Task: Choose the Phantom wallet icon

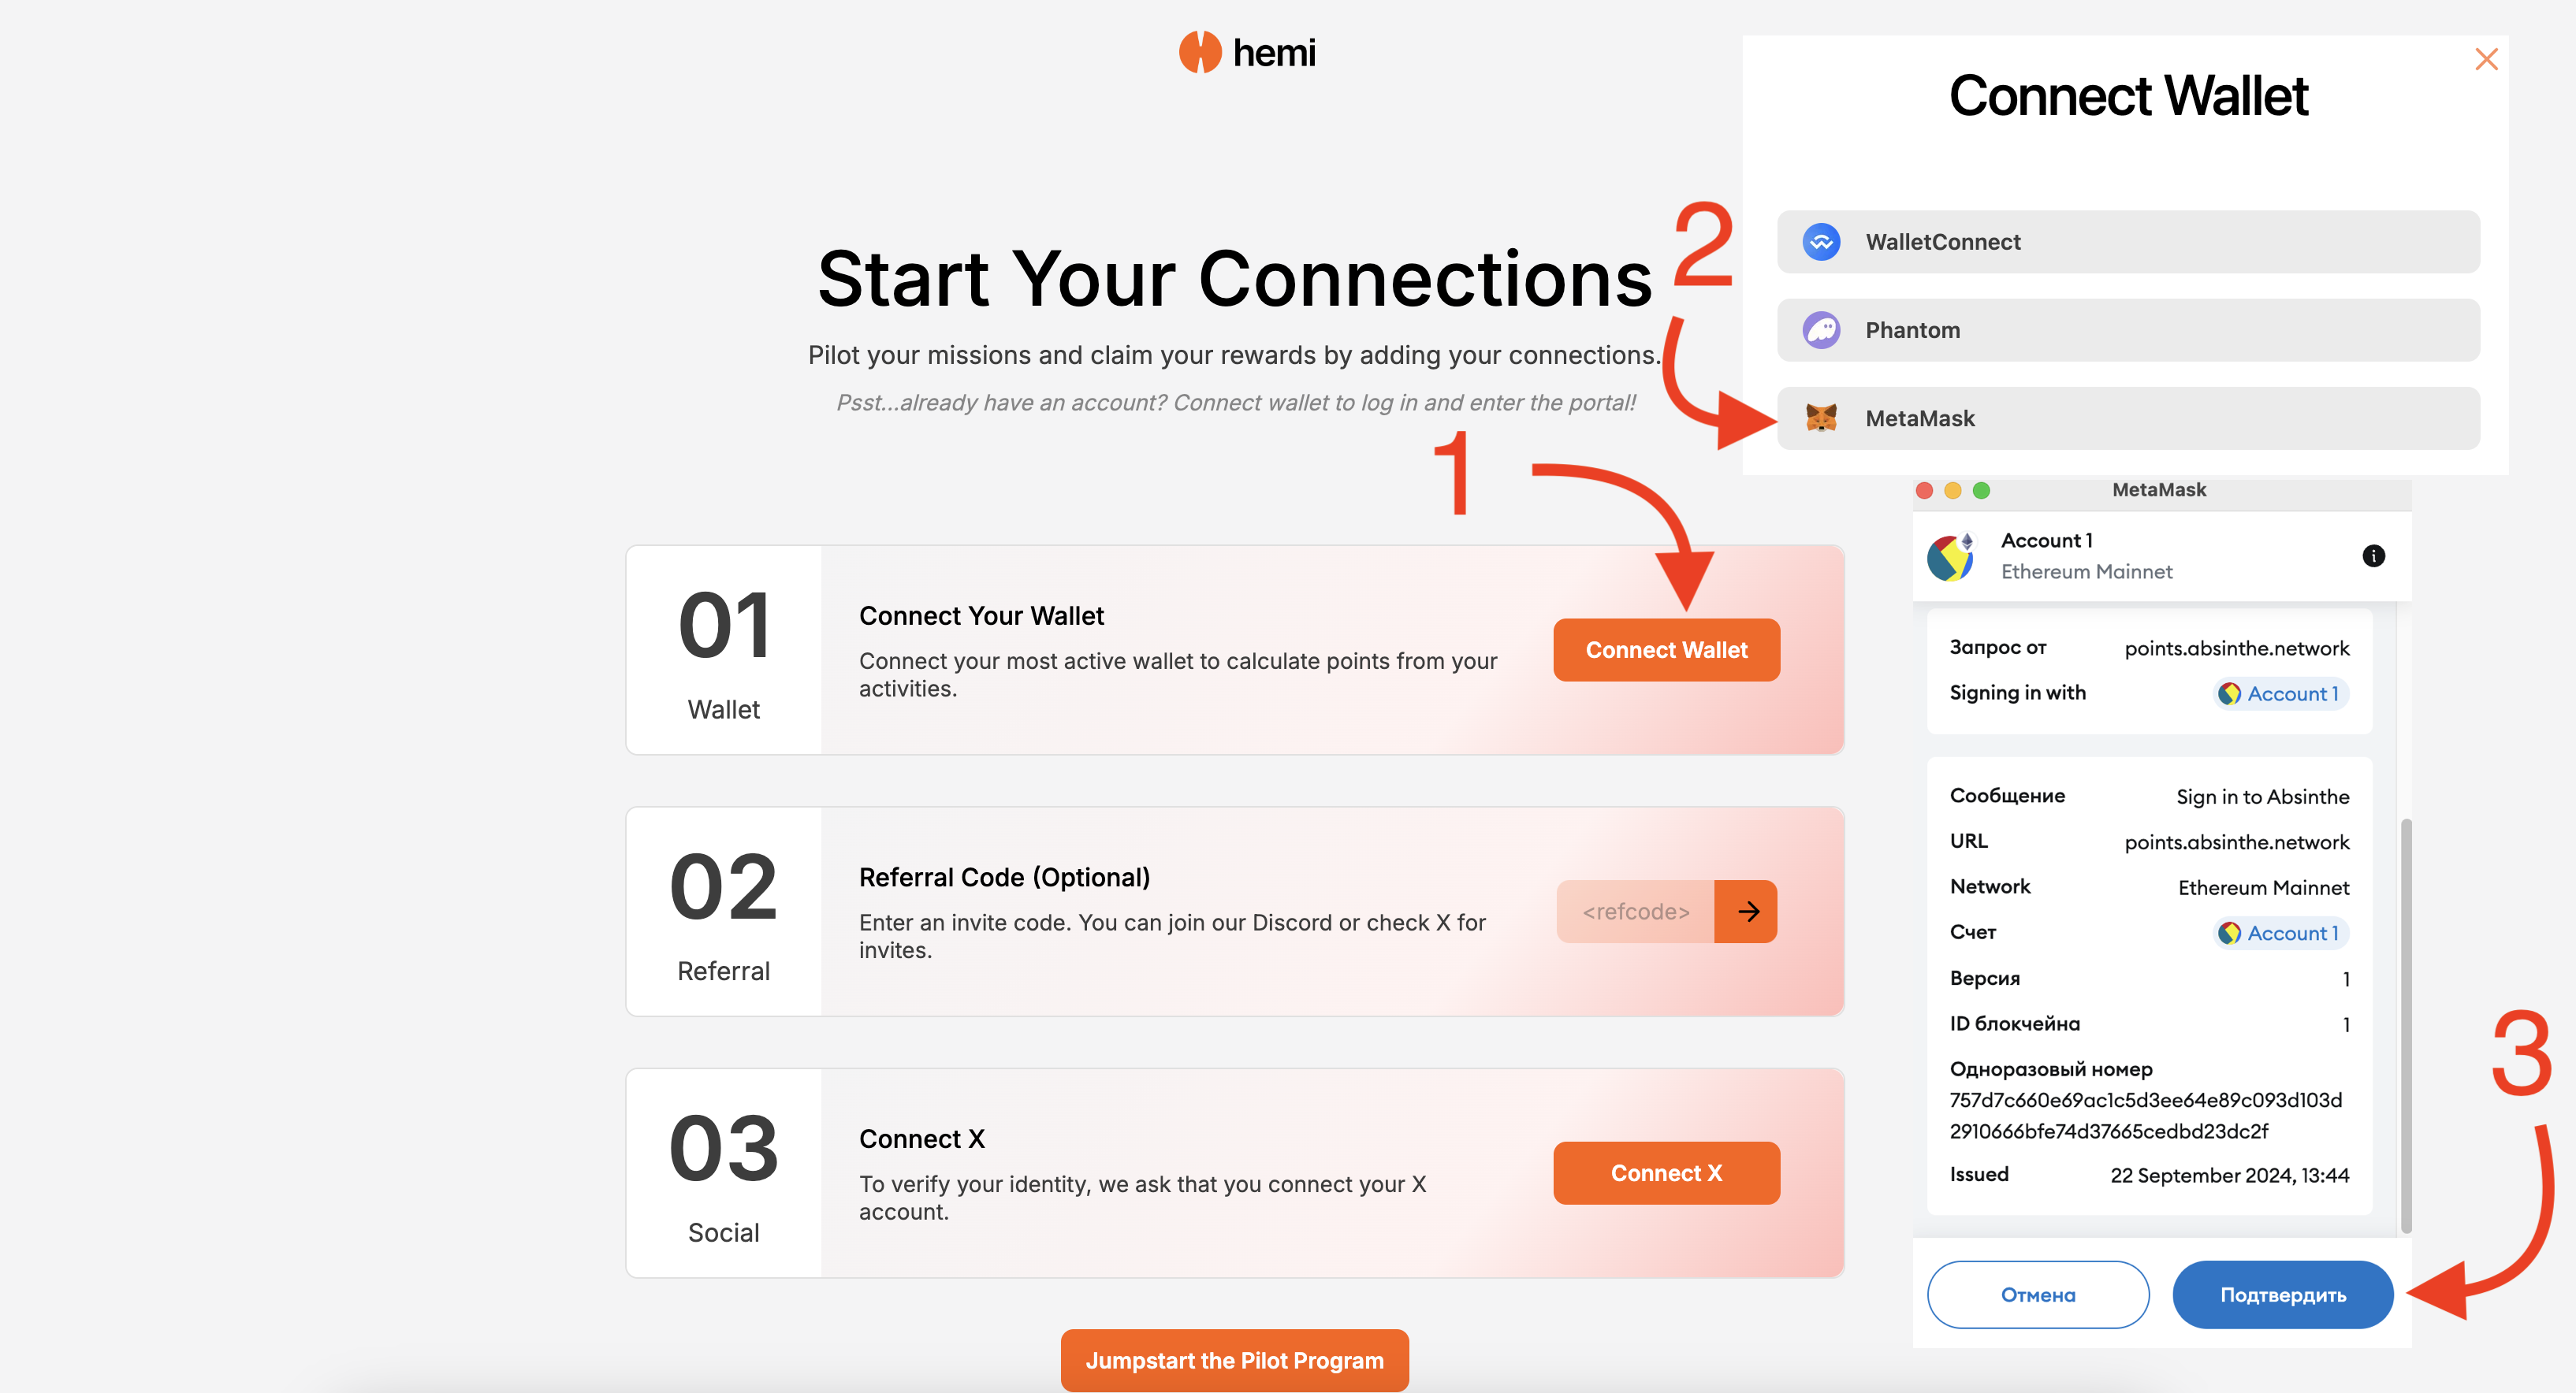Action: tap(1821, 330)
